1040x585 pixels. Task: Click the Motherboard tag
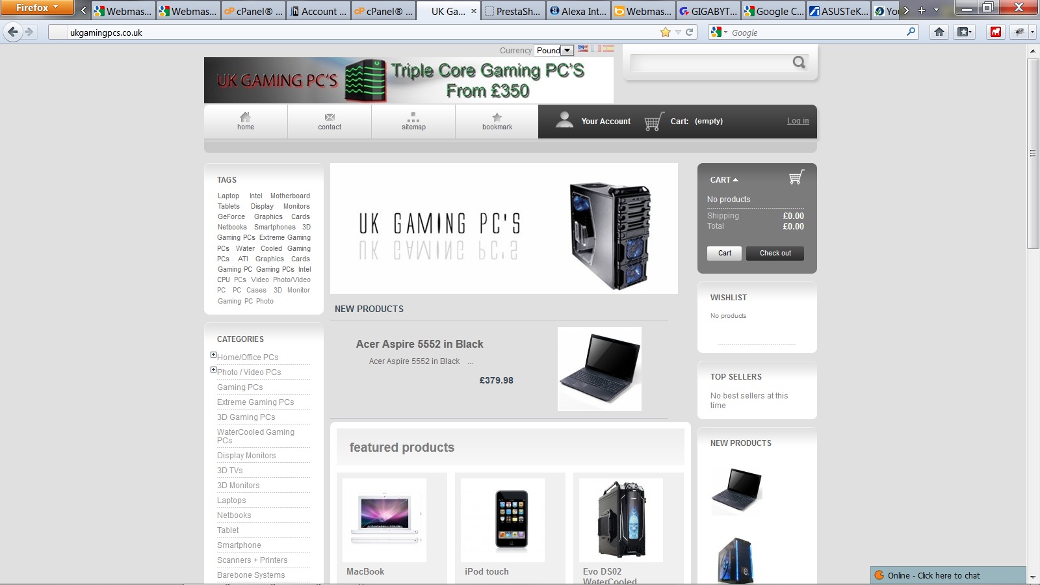point(290,196)
